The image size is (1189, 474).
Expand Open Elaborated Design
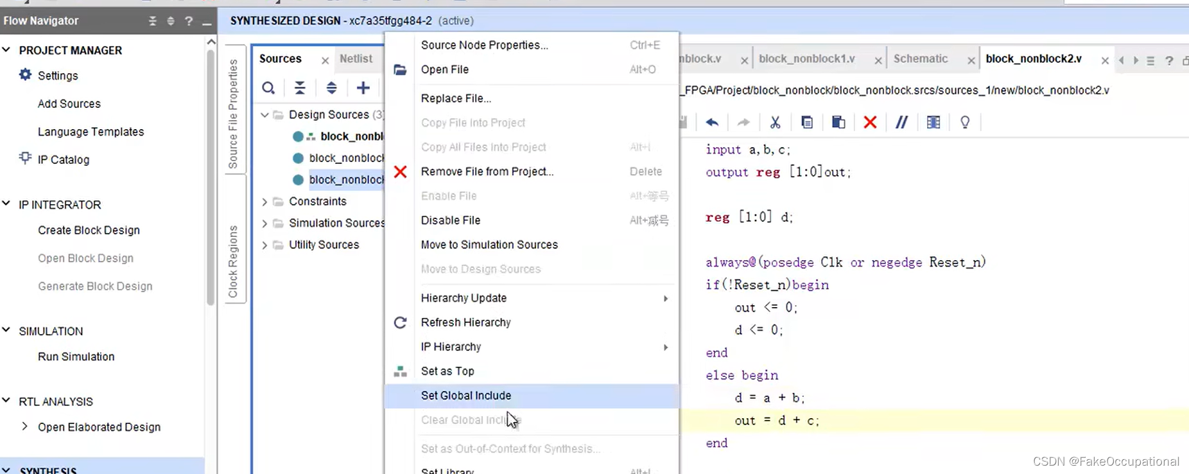coord(24,426)
